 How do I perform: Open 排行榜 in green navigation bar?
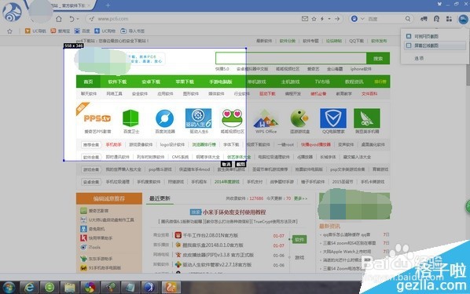[380, 82]
